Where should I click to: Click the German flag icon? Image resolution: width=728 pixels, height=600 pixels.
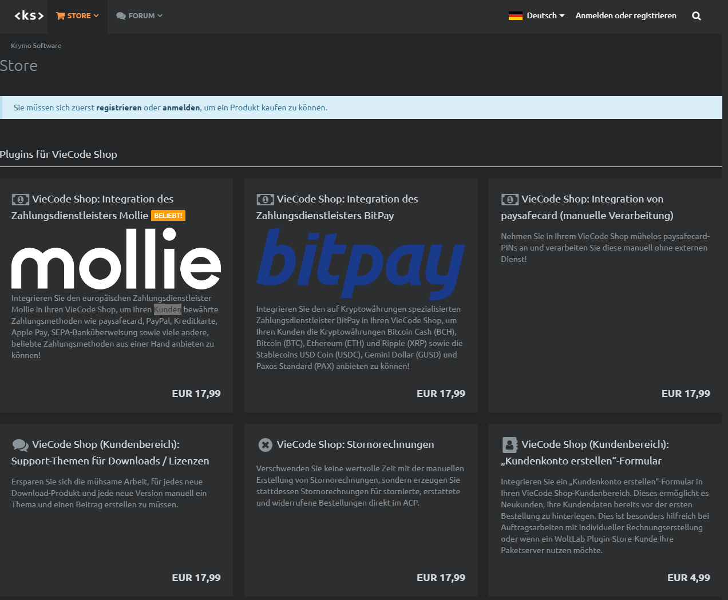(x=515, y=16)
